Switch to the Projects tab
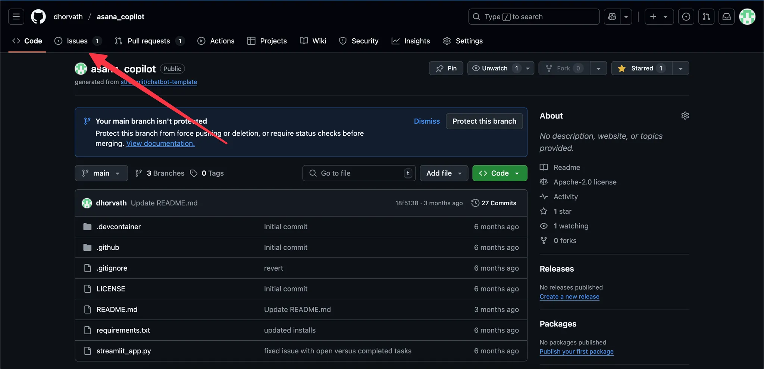The image size is (764, 369). pyautogui.click(x=267, y=41)
